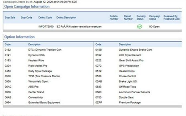Select option code 0193
This screenshot has height=116, width=186.
8,60
